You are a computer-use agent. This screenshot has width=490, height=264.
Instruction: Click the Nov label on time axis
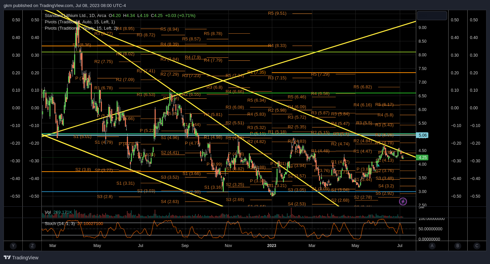pyautogui.click(x=228, y=246)
